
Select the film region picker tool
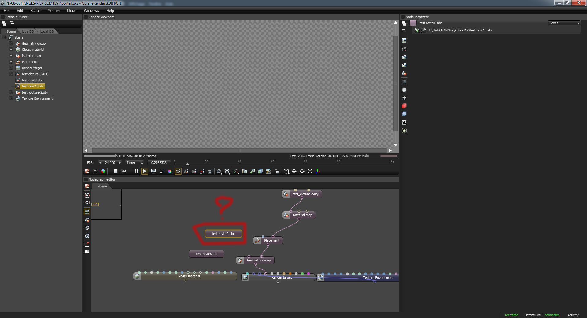210,171
